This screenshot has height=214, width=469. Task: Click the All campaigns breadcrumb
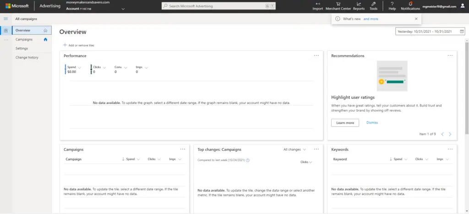26,19
